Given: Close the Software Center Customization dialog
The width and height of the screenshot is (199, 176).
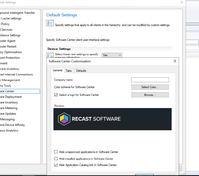Looking at the screenshot, I should pos(175,61).
